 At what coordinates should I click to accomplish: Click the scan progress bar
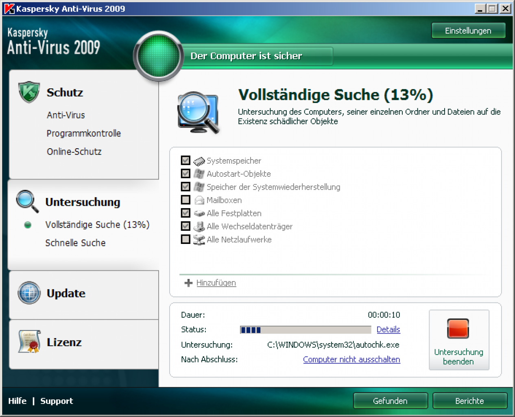pyautogui.click(x=306, y=330)
